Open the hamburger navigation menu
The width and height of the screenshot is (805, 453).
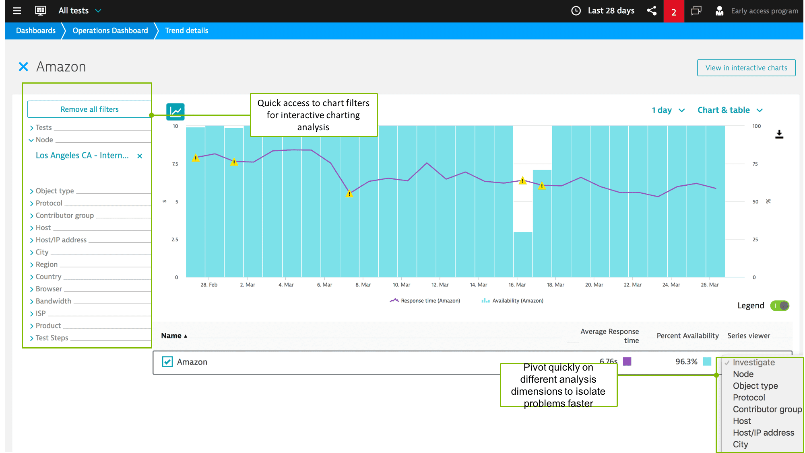click(x=17, y=11)
